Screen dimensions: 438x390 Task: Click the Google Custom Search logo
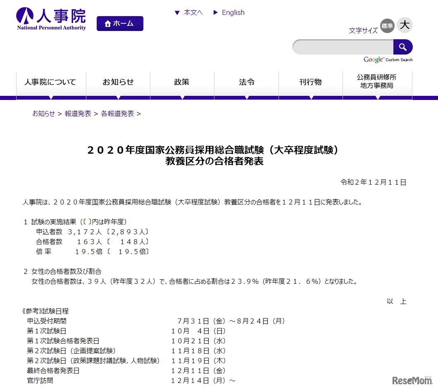388,60
